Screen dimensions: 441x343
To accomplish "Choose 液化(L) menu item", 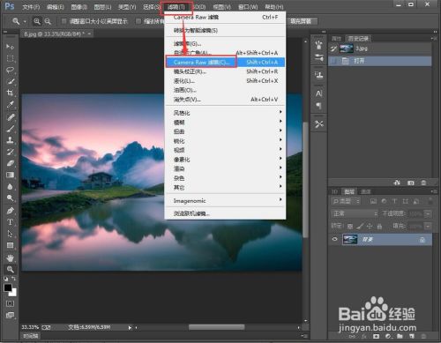I will (x=225, y=81).
